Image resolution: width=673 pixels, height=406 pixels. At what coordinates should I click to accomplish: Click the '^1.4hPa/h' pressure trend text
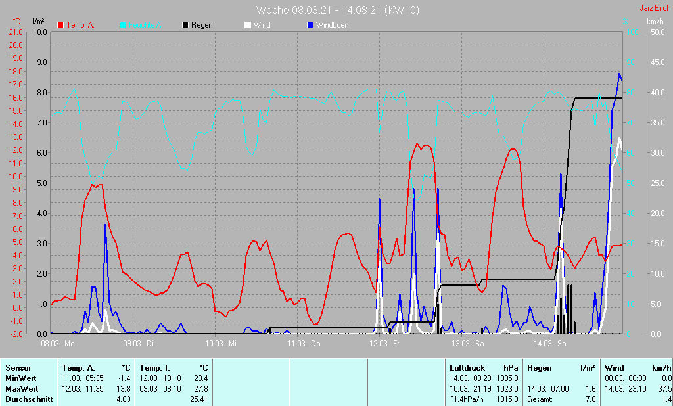coord(468,399)
